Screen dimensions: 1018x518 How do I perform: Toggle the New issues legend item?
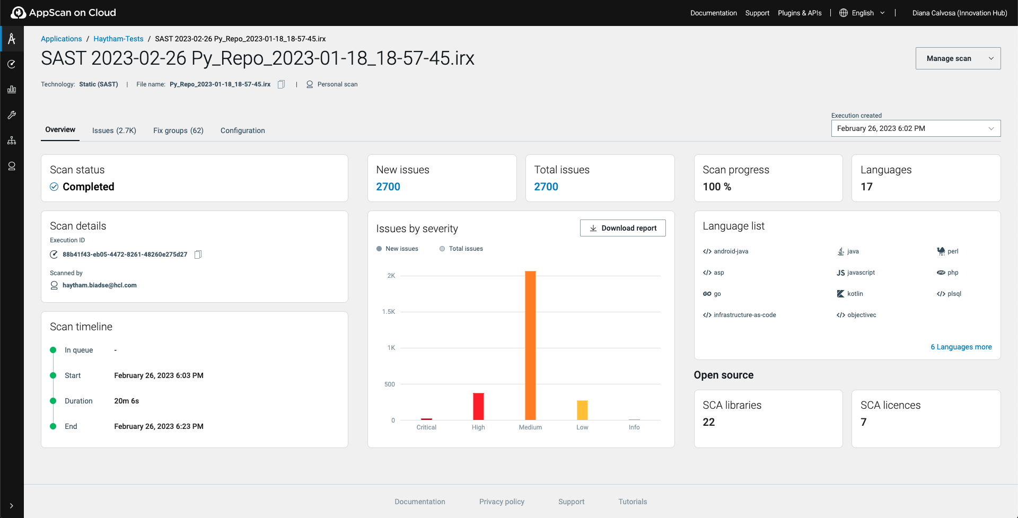(x=397, y=249)
